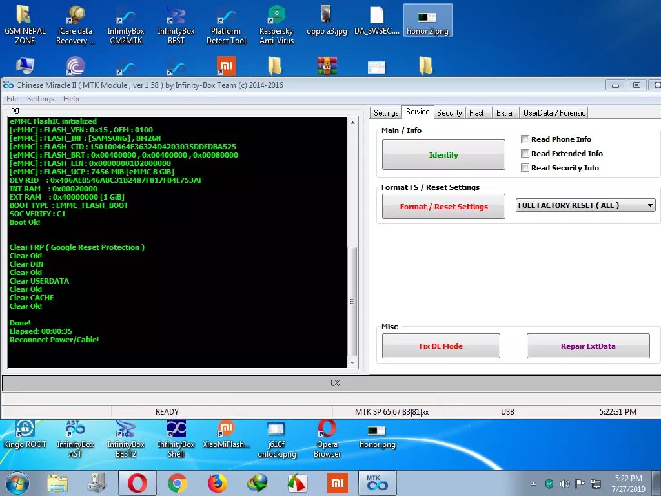Click the Opera icon in the taskbar

coord(137,483)
